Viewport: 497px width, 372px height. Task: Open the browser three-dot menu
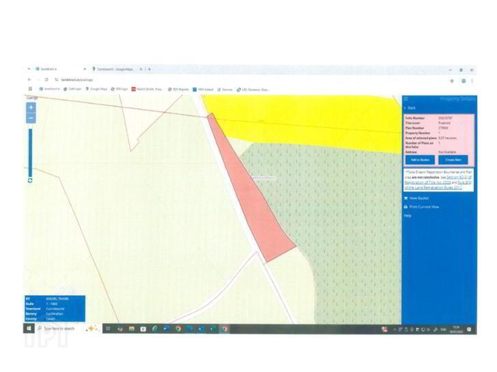click(472, 81)
